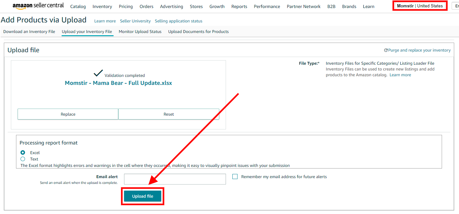
Task: Switch to Monitor Upload Status tab
Action: [x=140, y=32]
